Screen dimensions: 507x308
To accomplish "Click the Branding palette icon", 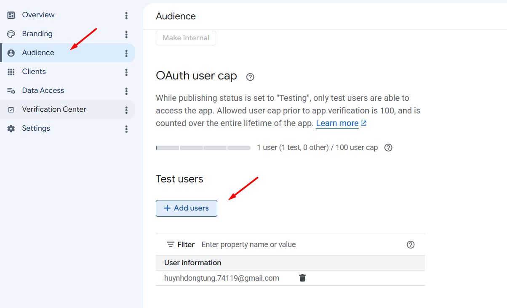I will pyautogui.click(x=11, y=34).
